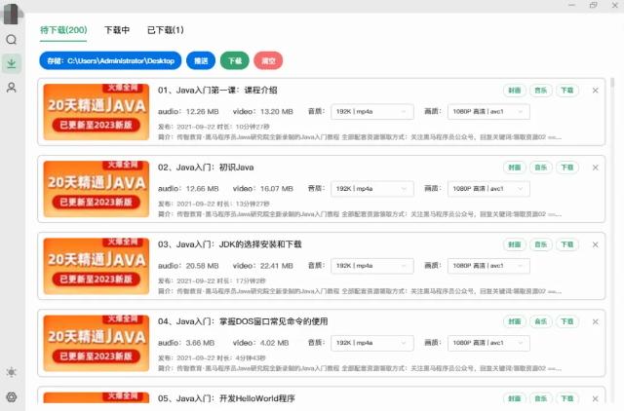Click audio size 12.26 MB text
This screenshot has width=624, height=411.
[x=203, y=112]
